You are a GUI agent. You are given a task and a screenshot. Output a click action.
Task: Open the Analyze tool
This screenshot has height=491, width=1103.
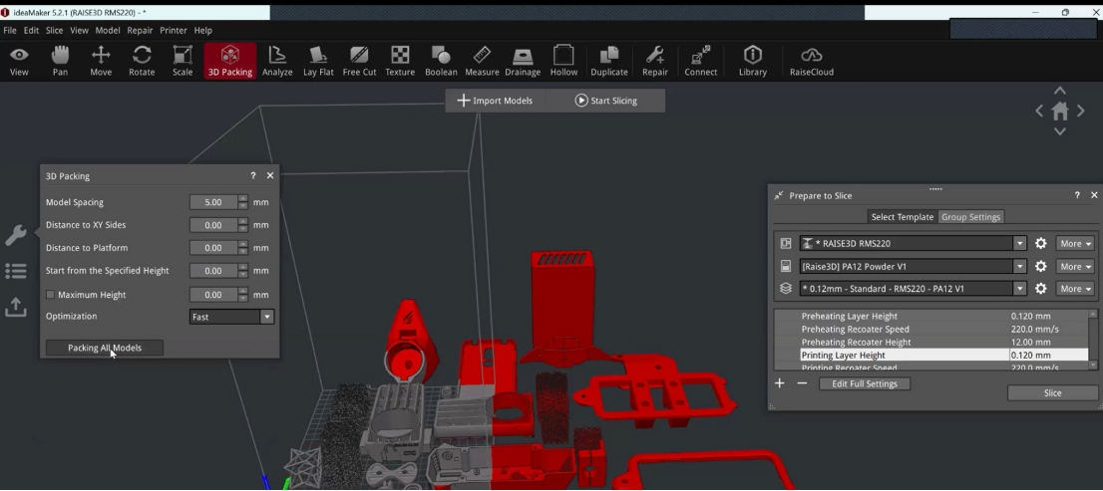pyautogui.click(x=277, y=61)
